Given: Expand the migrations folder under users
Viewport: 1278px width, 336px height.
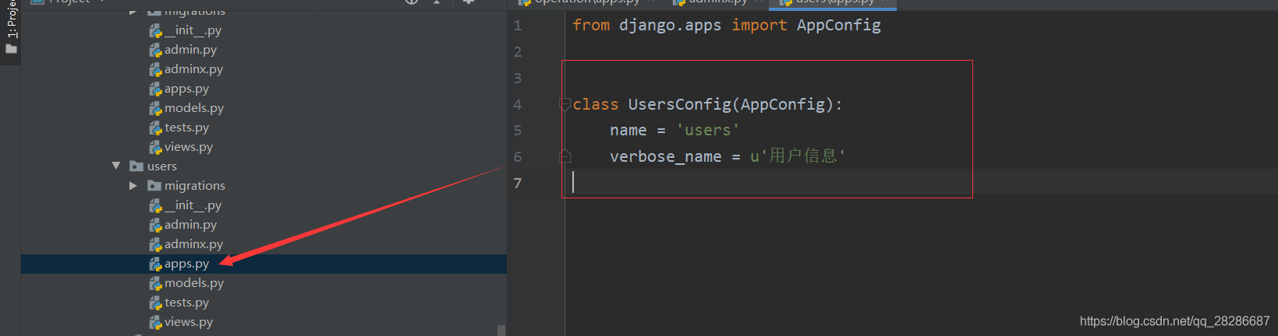Looking at the screenshot, I should click(133, 185).
